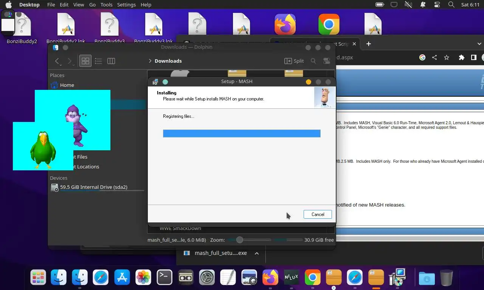
Task: Adjust Dolphin Zoom slider handle
Action: (239, 240)
